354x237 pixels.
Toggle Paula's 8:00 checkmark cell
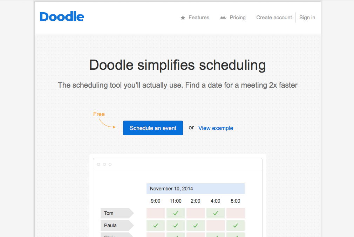coord(236,225)
